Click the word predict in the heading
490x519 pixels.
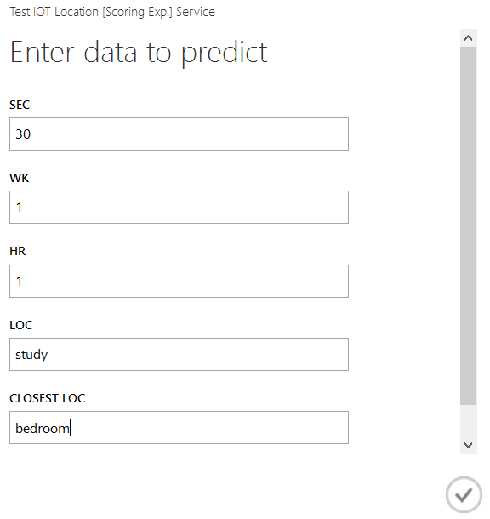pos(225,53)
